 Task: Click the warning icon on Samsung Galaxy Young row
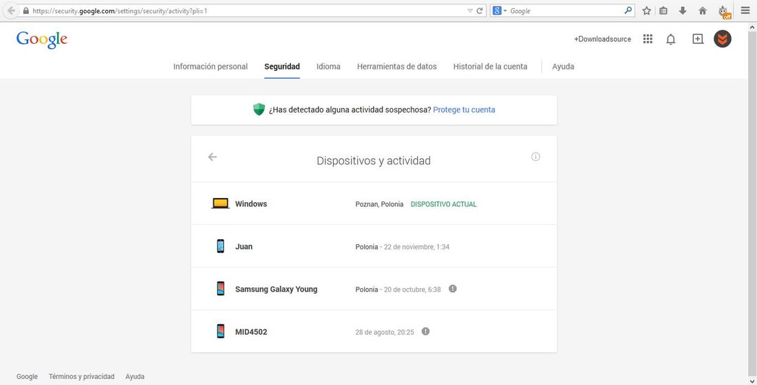pyautogui.click(x=452, y=289)
